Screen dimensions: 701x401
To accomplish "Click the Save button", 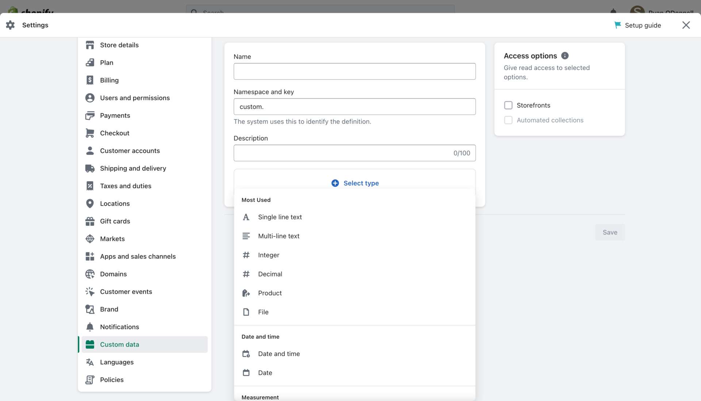I will tap(610, 232).
